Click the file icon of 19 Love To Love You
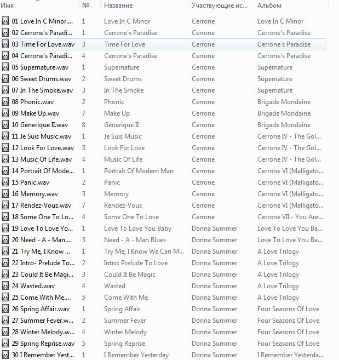339x360 pixels. [x=5, y=228]
